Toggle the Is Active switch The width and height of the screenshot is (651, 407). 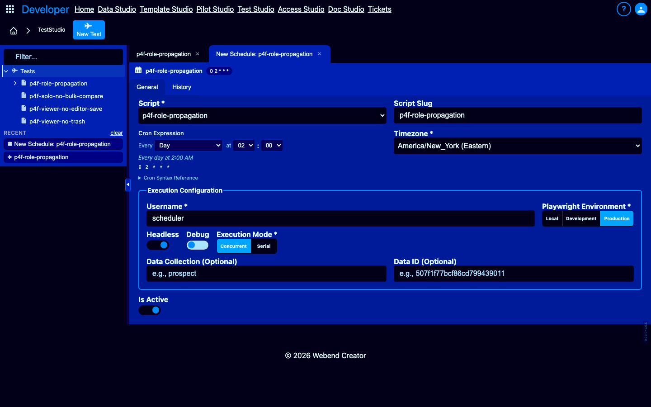150,310
